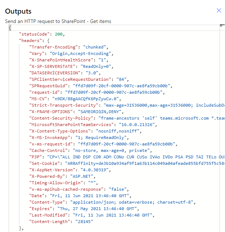225x232 pixels.
Task: Click the "headers" key in the JSON
Action: [x=30, y=41]
